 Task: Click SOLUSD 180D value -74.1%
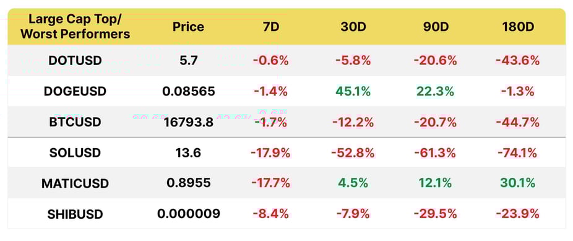click(x=517, y=152)
